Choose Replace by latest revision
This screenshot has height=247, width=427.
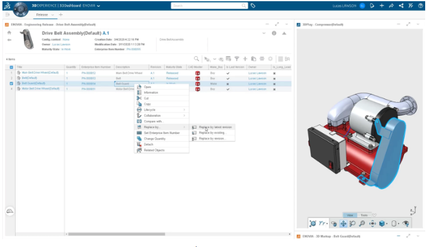click(x=212, y=127)
